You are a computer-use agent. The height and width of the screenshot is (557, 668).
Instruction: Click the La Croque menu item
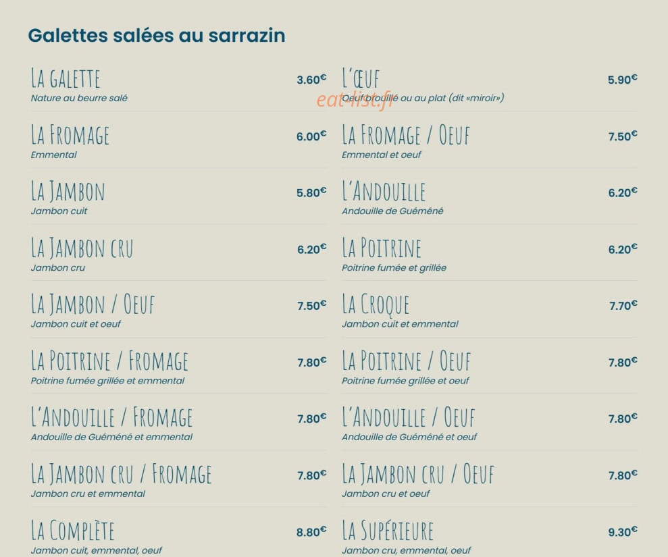[x=376, y=305]
